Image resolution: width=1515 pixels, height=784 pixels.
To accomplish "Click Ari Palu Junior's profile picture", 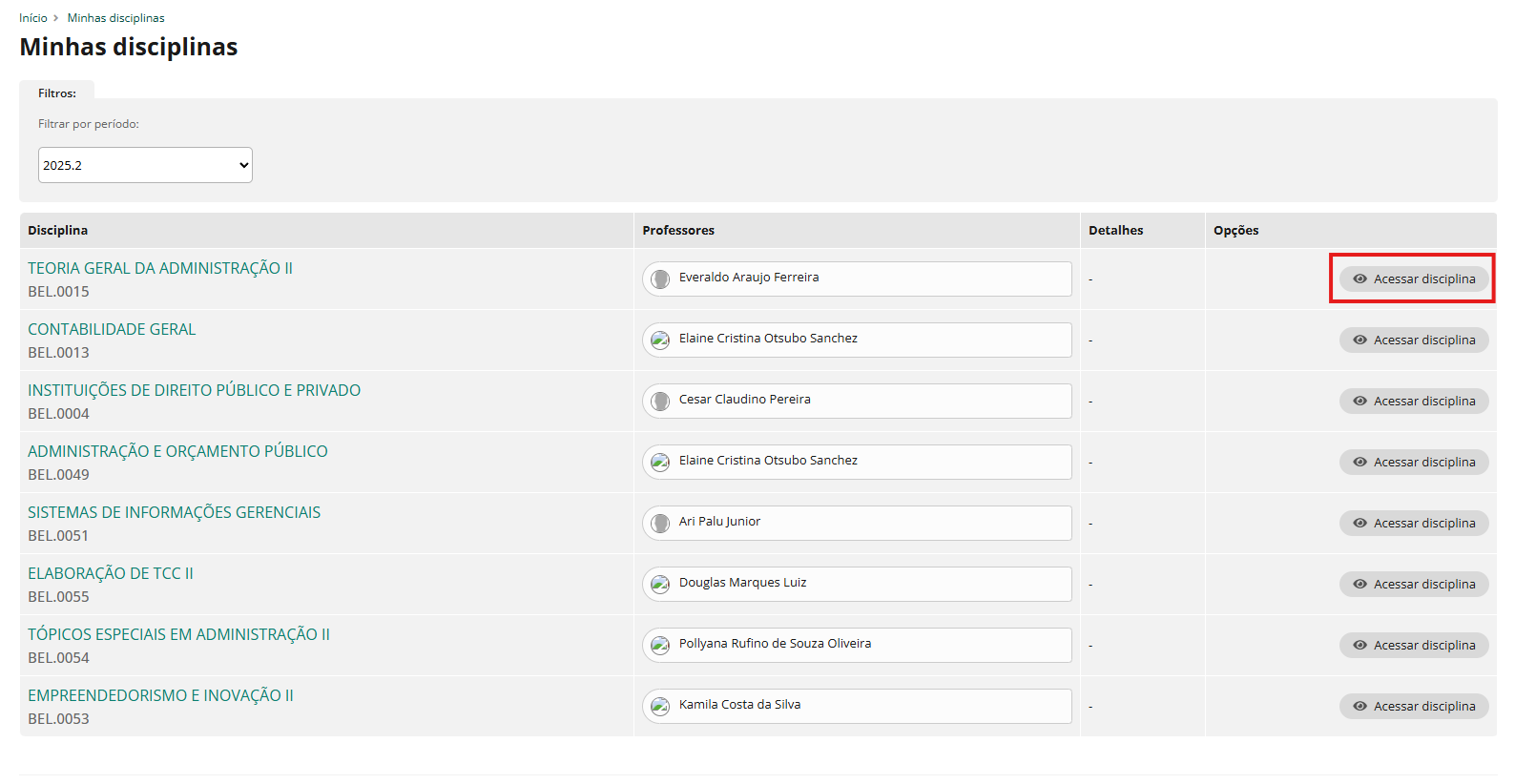I will click(x=659, y=523).
